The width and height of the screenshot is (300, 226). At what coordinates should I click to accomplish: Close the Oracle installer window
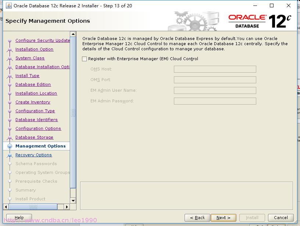[289, 6]
